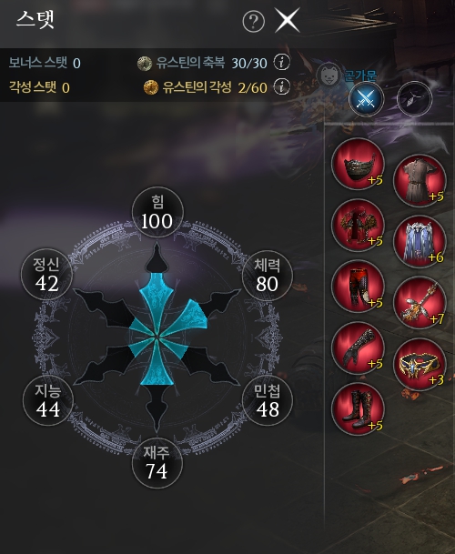The height and width of the screenshot is (554, 455).
Task: Click the +5 red chest armor slot
Action: tap(359, 225)
